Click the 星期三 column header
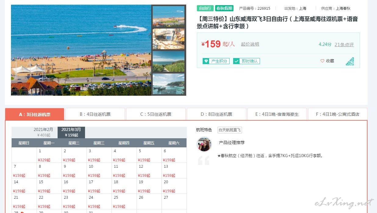Image resolution: width=377 pixels, height=213 pixels. coord(99,143)
